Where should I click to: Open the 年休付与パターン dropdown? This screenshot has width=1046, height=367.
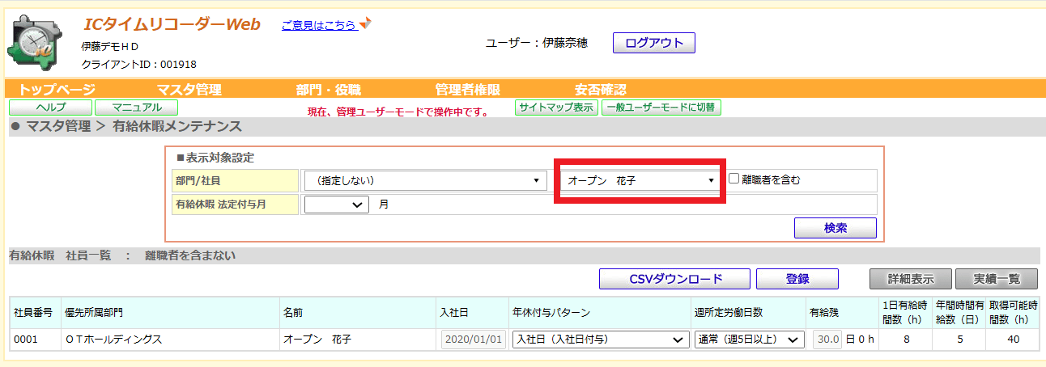click(x=600, y=340)
